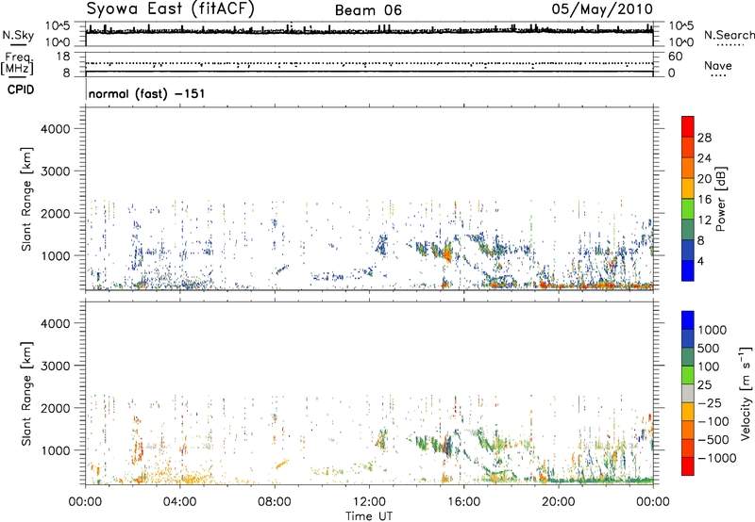
Task: Select the 'normal (fast) -151' CPID text
Action: coord(147,93)
